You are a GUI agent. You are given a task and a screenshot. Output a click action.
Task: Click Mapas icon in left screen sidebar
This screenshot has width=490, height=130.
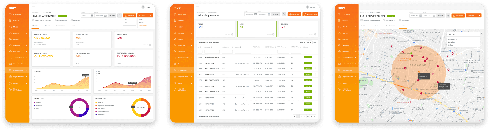pyautogui.click(x=10, y=27)
